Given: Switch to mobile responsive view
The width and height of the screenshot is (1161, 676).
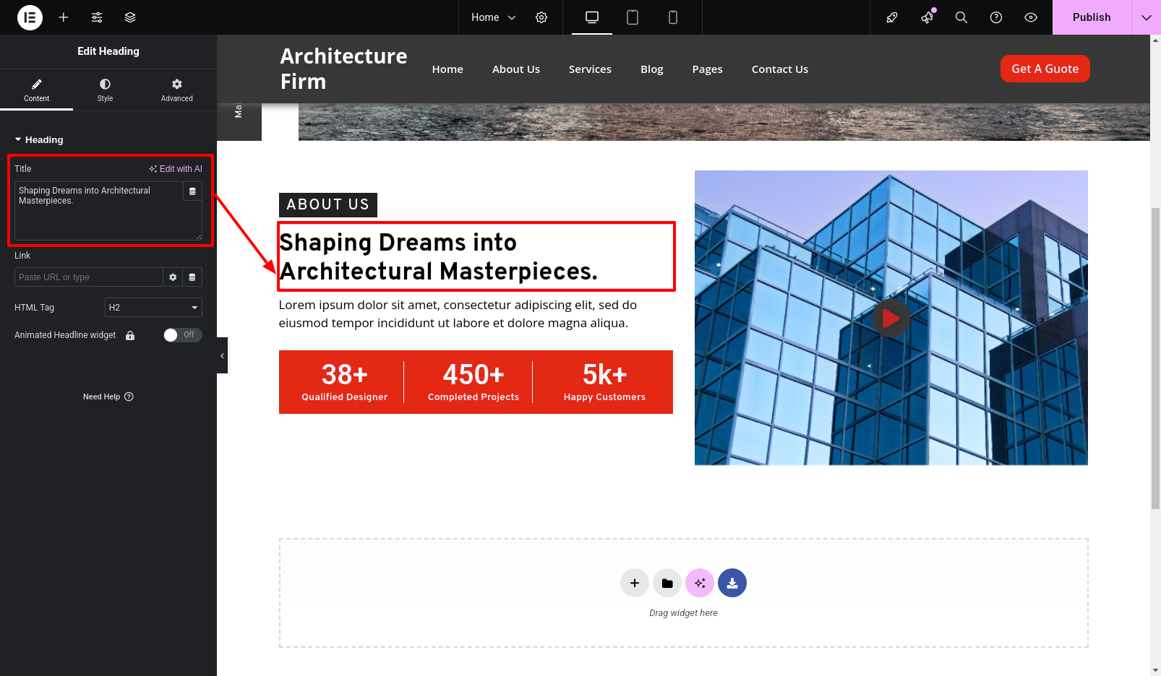Looking at the screenshot, I should tap(673, 17).
